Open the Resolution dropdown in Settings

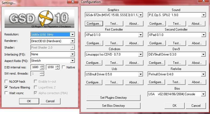(52, 35)
